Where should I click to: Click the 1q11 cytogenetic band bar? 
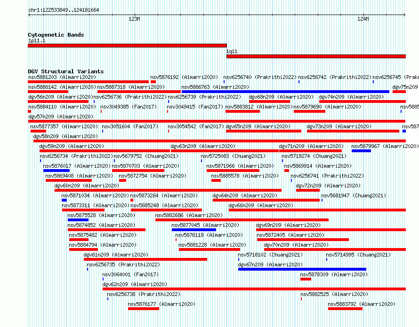pyautogui.click(x=316, y=56)
